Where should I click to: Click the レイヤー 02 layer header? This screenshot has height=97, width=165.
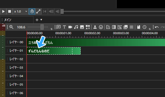[x=16, y=59]
